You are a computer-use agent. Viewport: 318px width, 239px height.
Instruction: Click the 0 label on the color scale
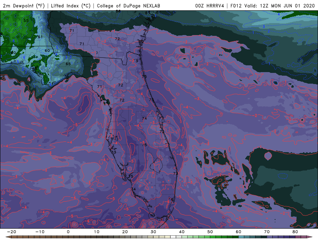[x=68, y=232]
